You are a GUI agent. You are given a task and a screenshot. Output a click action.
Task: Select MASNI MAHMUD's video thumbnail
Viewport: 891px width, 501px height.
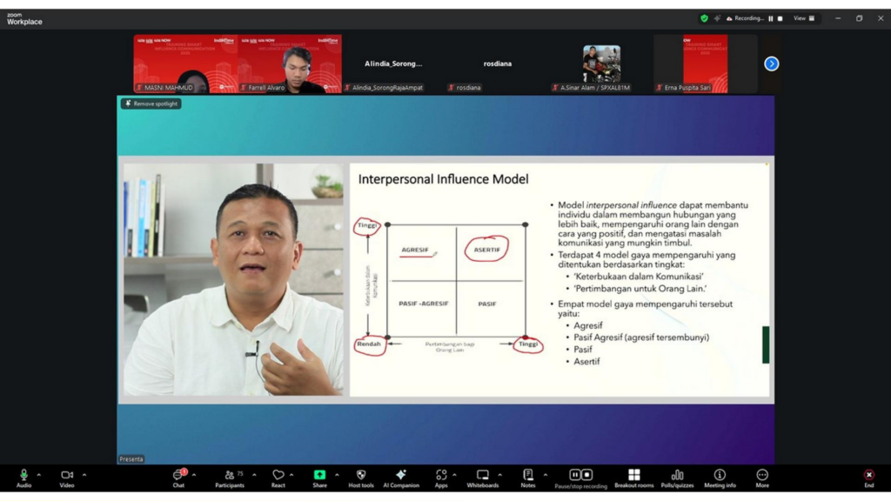click(185, 63)
